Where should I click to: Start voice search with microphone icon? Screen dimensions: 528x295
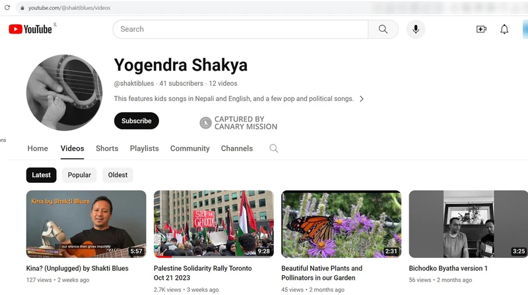click(416, 29)
